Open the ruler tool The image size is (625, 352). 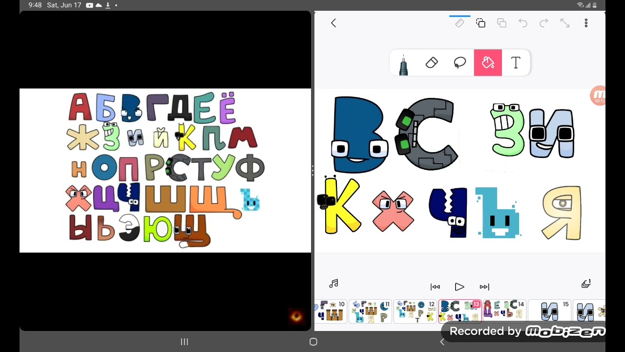tap(459, 23)
